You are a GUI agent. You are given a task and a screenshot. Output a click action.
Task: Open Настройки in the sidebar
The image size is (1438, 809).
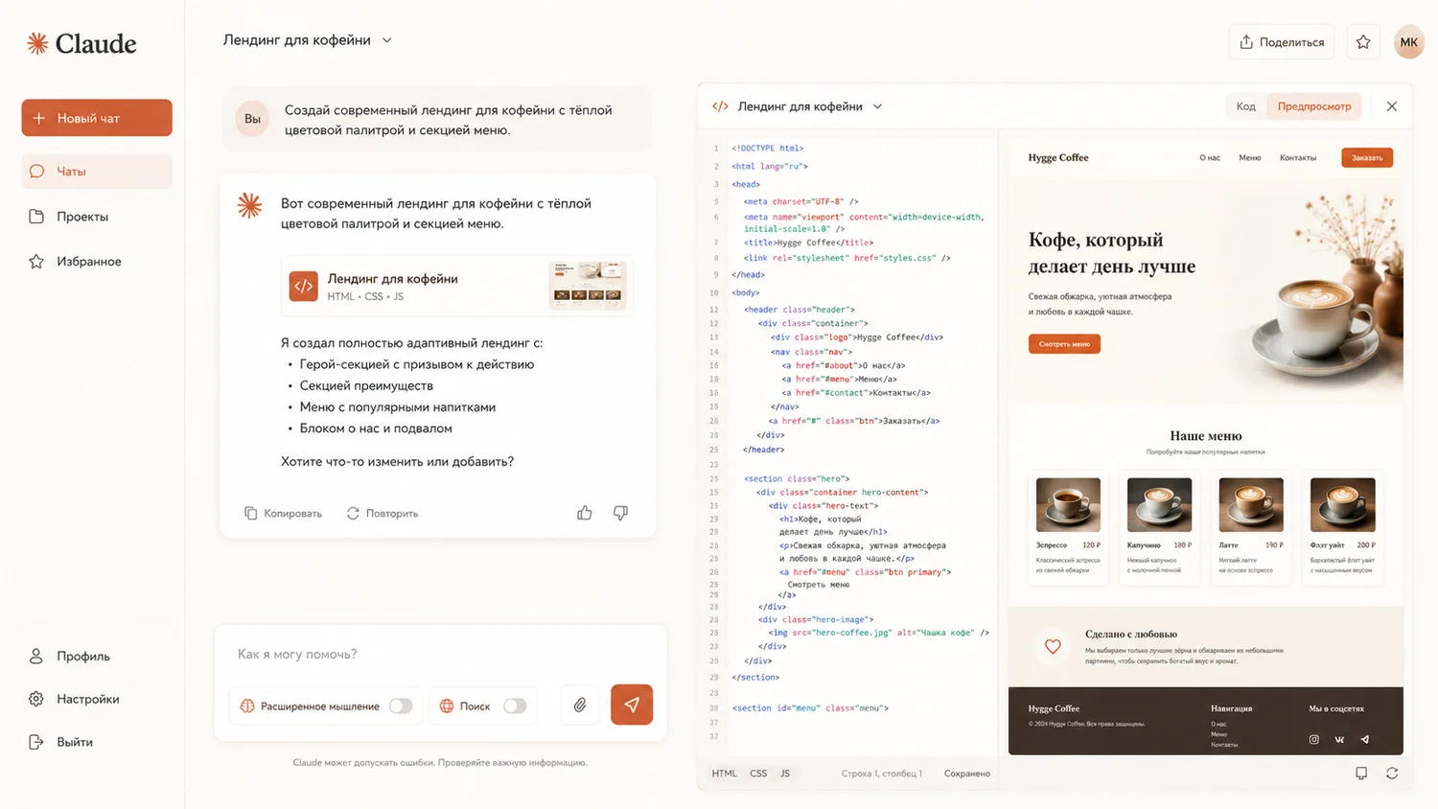tap(74, 700)
